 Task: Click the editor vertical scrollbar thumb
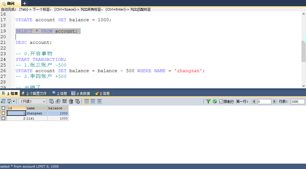[303, 51]
